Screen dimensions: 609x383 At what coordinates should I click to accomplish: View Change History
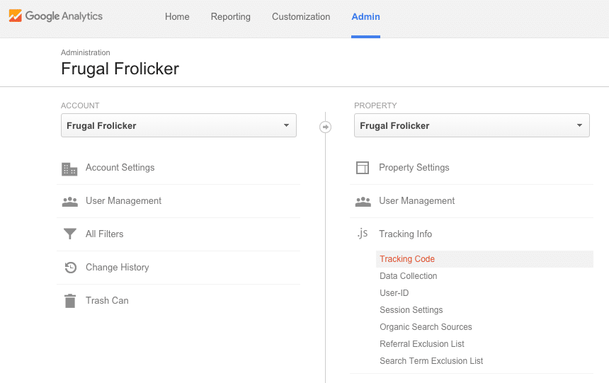point(118,267)
